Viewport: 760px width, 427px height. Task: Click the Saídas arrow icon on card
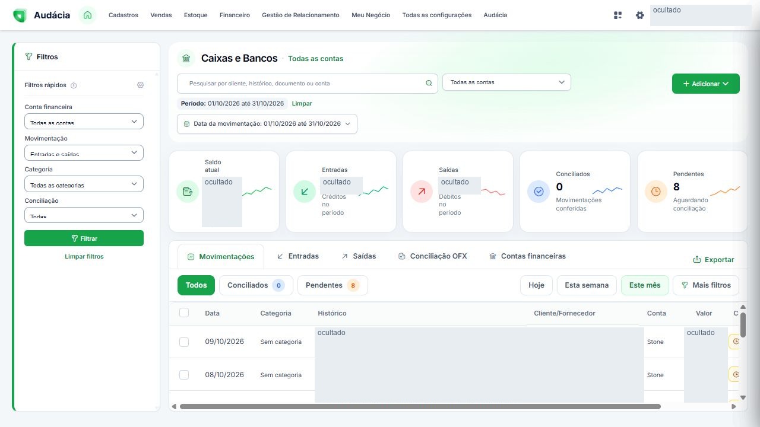click(422, 192)
